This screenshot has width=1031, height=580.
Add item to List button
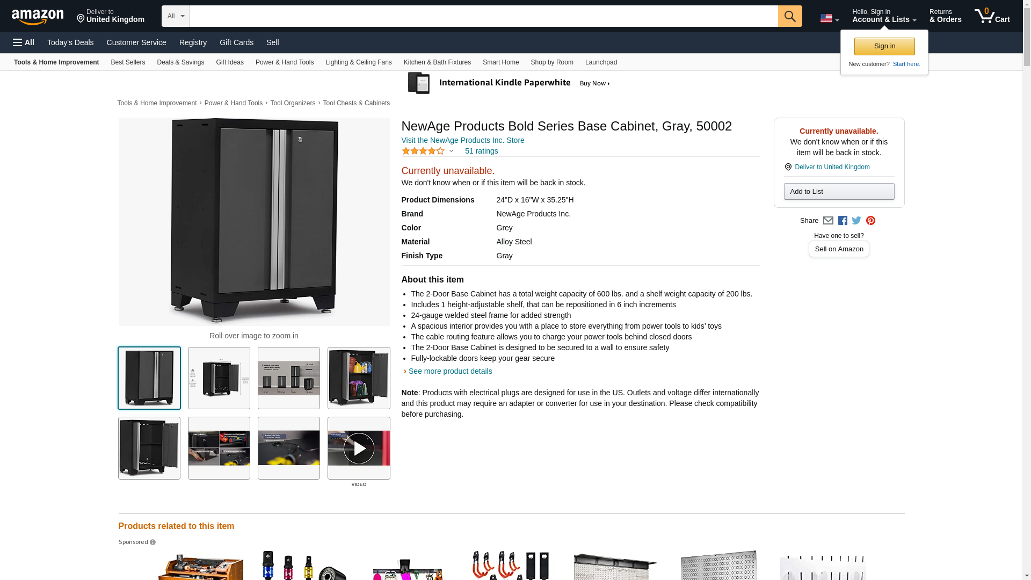[x=839, y=192]
